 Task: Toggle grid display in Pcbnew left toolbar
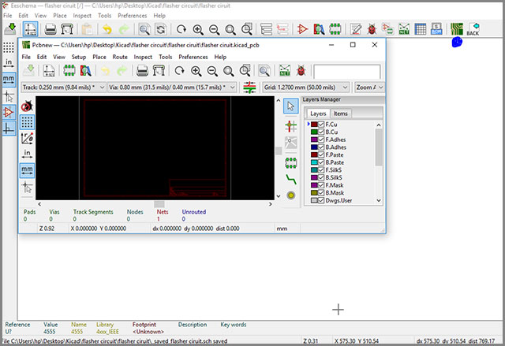click(x=27, y=122)
